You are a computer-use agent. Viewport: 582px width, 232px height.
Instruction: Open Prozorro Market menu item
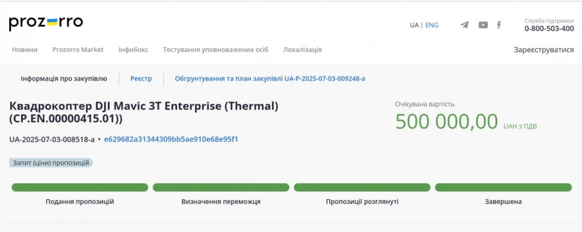tap(78, 50)
